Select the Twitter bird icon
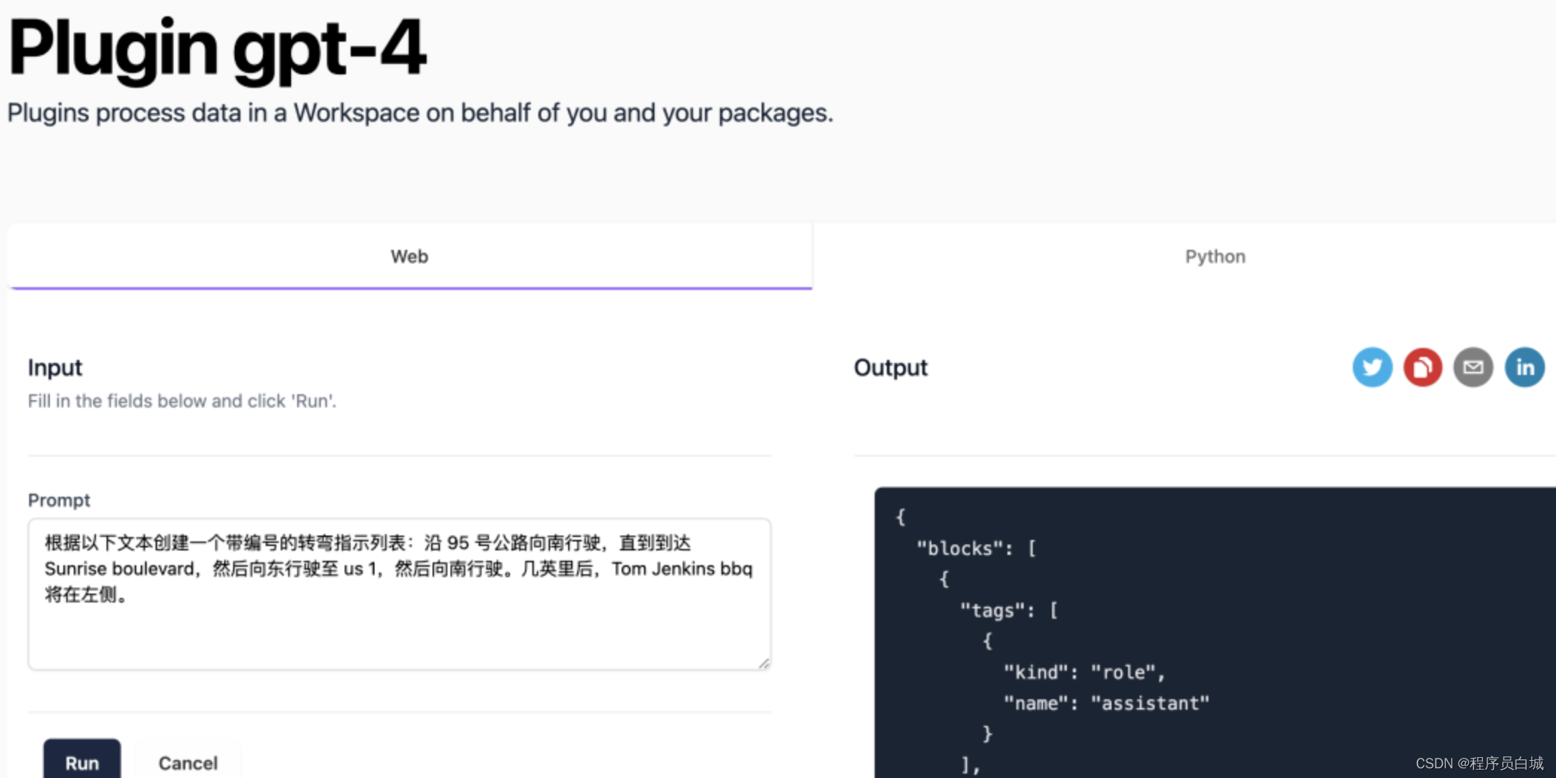The width and height of the screenshot is (1556, 778). pos(1372,367)
